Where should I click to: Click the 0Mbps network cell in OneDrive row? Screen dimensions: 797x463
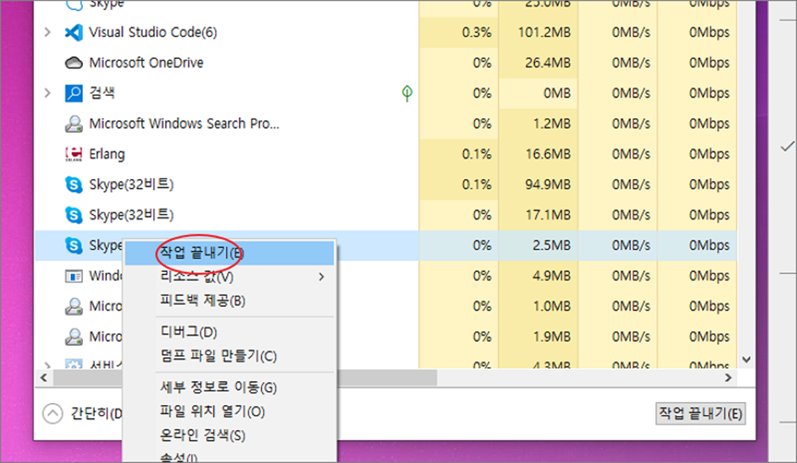(697, 62)
